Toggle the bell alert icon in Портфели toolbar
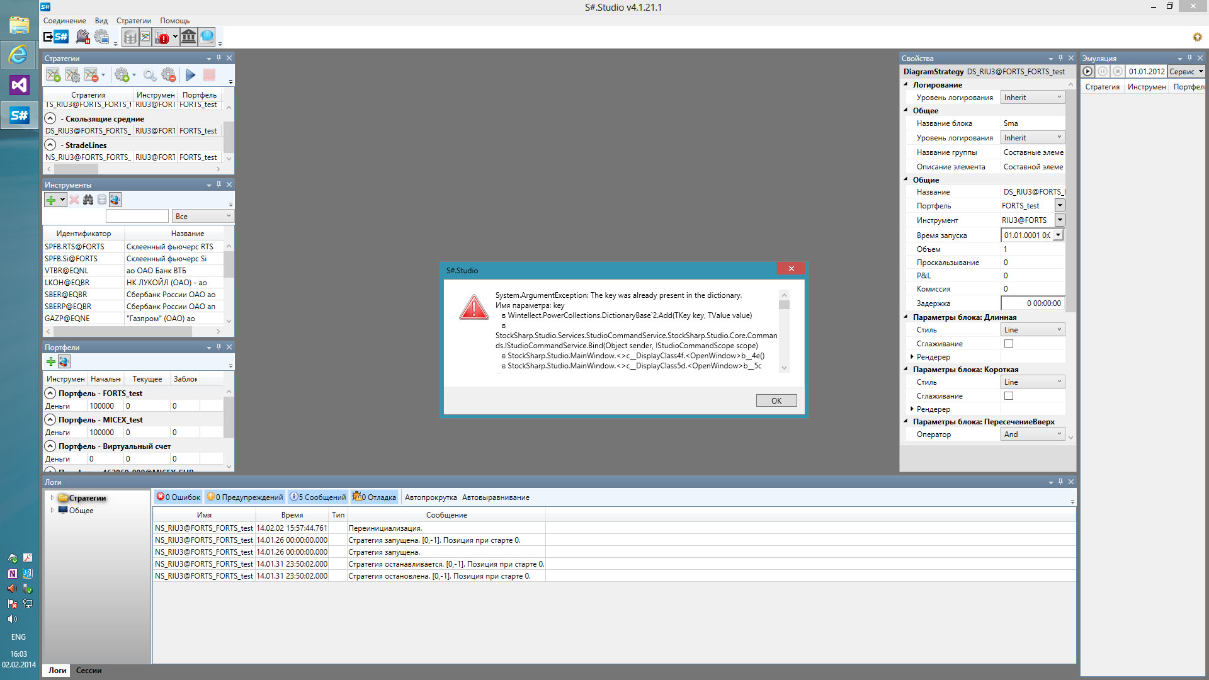1209x680 pixels. click(x=64, y=362)
